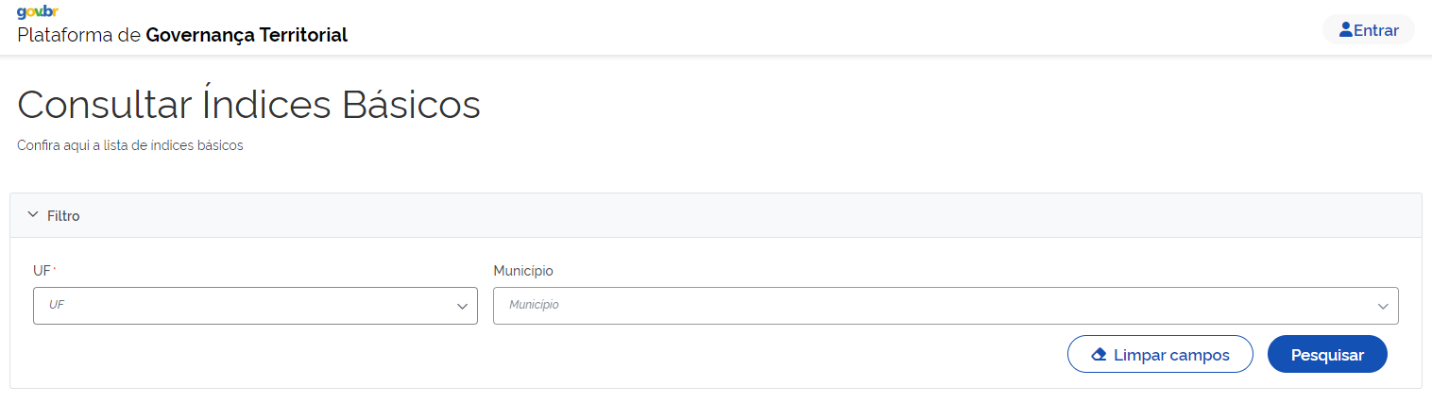
Task: Expand the Município dropdown arrow
Action: pos(1383,307)
